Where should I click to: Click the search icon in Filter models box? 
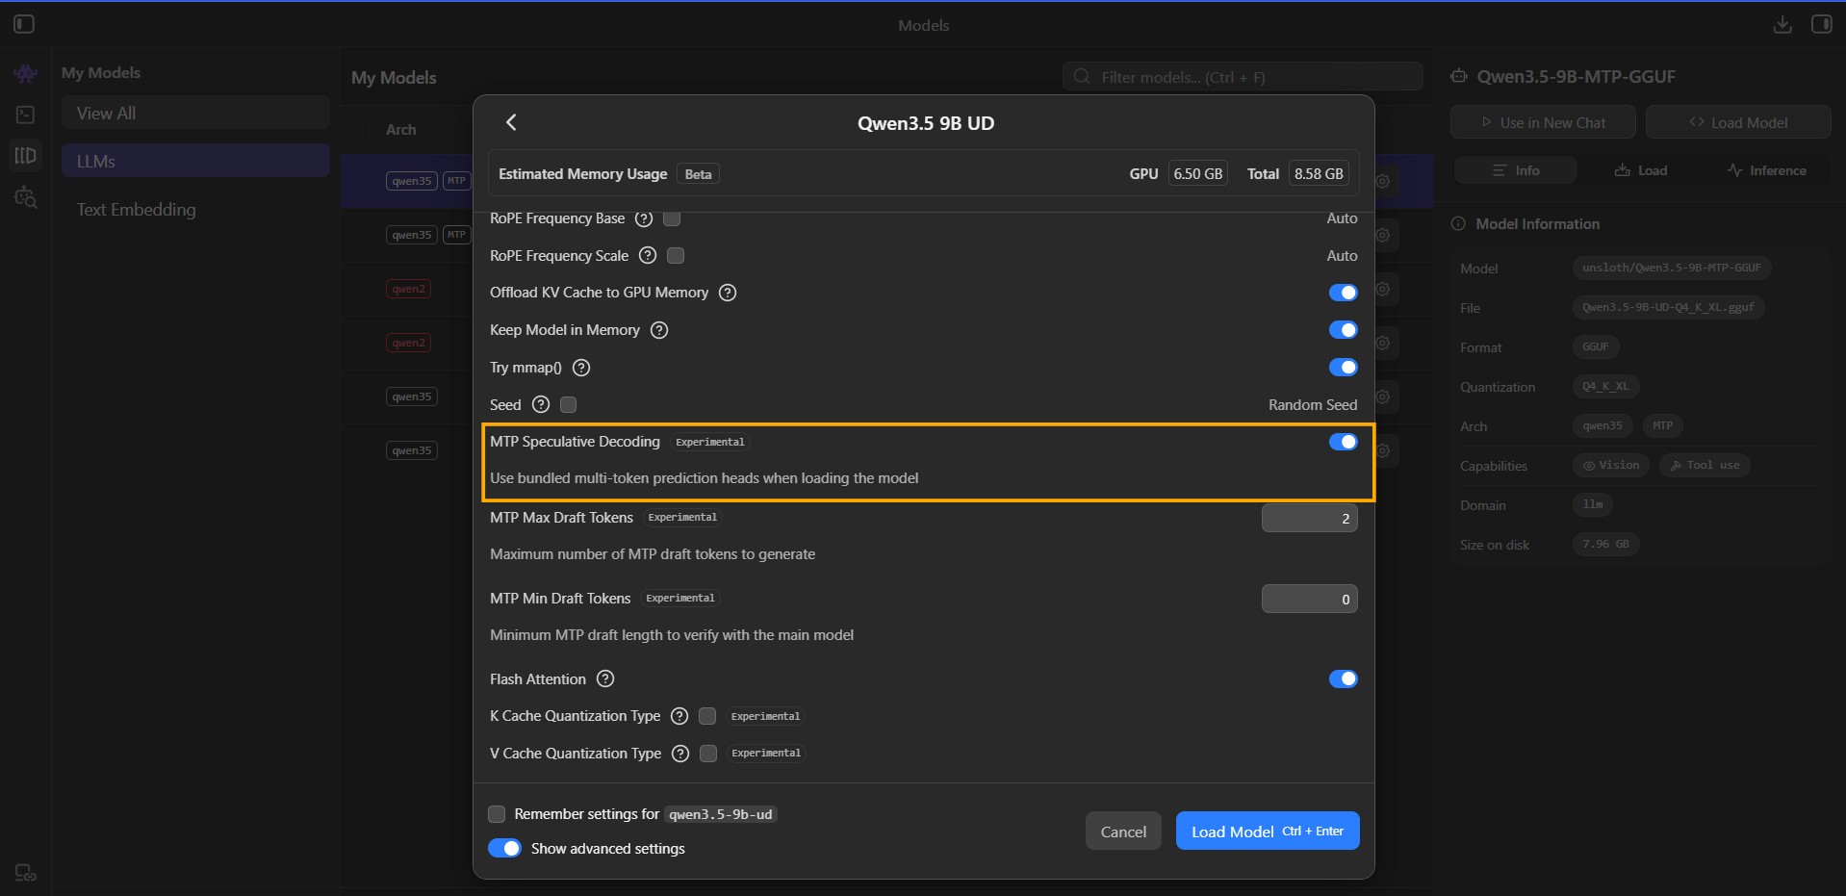(1082, 76)
